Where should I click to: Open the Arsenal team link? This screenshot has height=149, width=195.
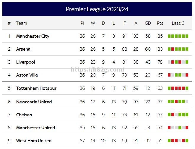pos(24,49)
